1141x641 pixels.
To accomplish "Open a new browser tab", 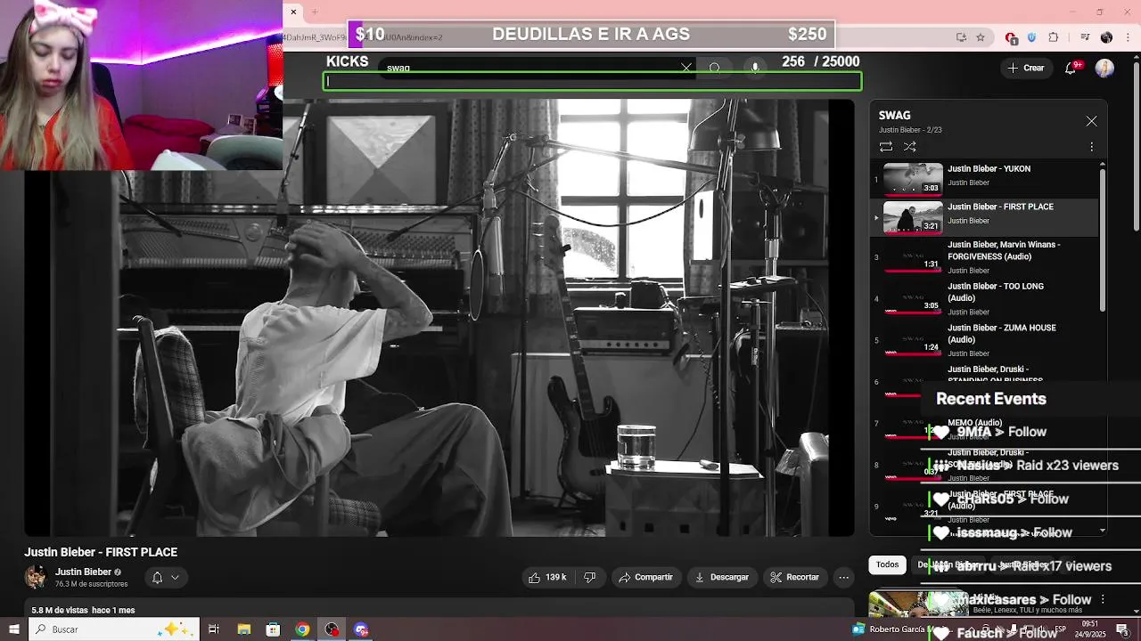I will (x=315, y=12).
